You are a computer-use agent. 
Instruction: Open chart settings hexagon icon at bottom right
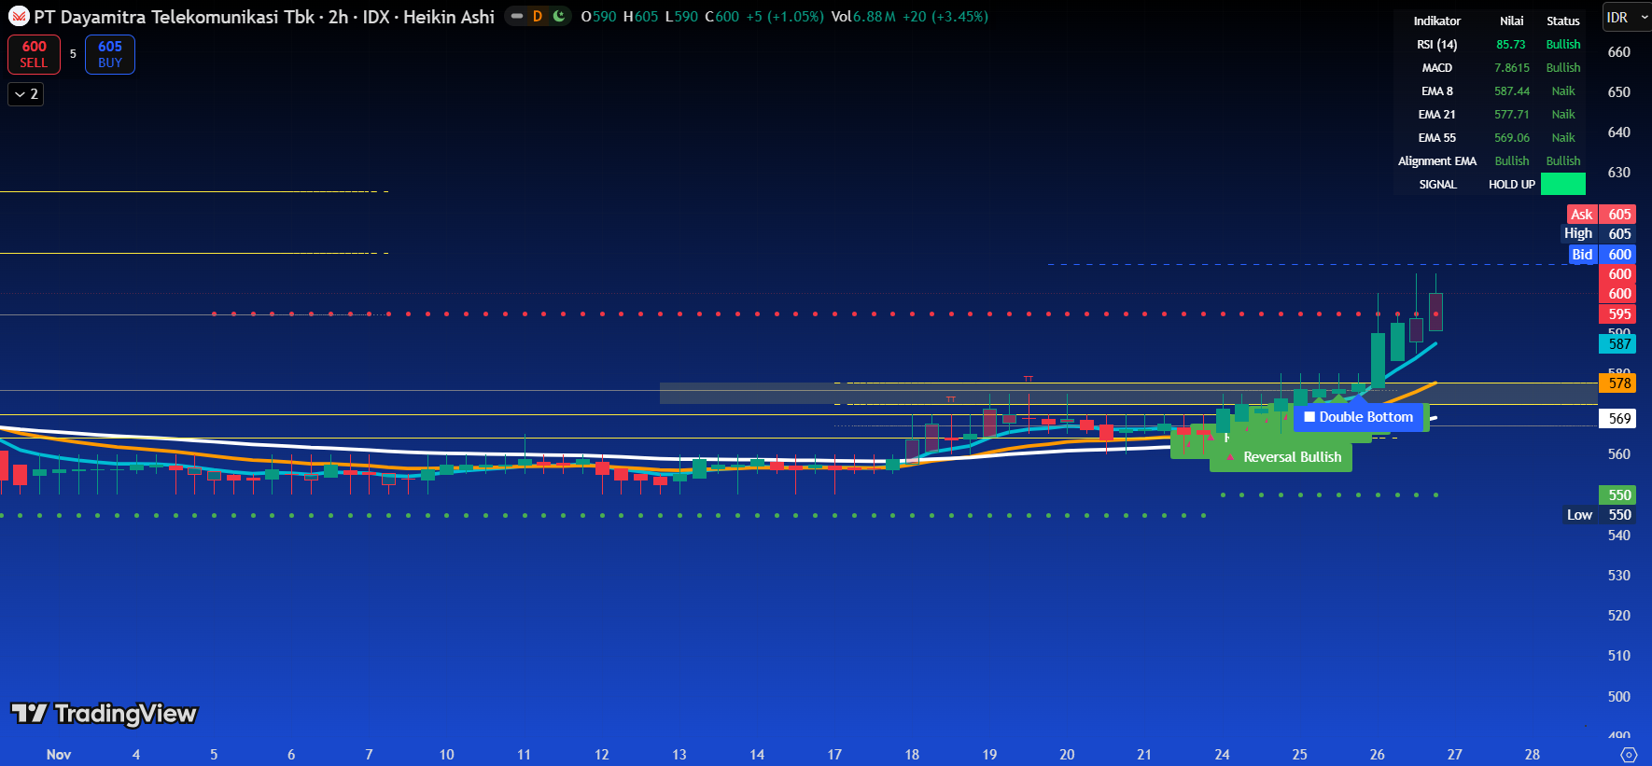[1629, 754]
